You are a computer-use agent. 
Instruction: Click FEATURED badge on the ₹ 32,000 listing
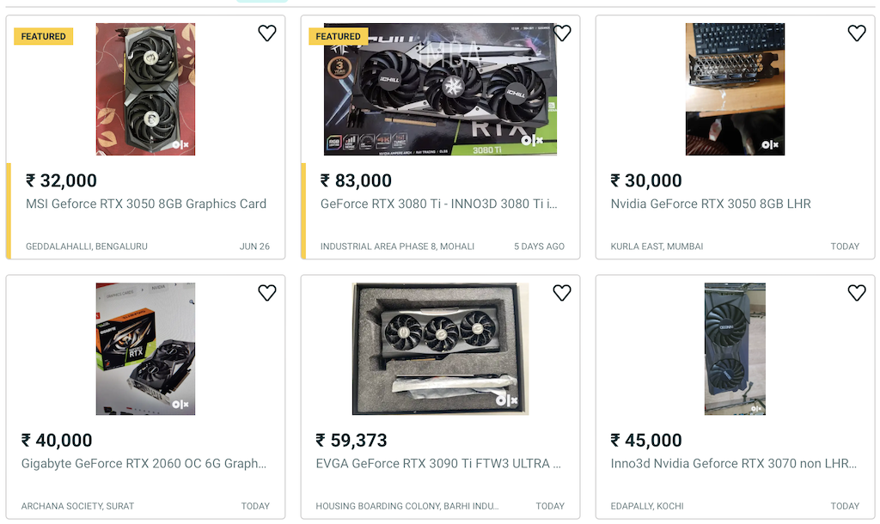43,36
